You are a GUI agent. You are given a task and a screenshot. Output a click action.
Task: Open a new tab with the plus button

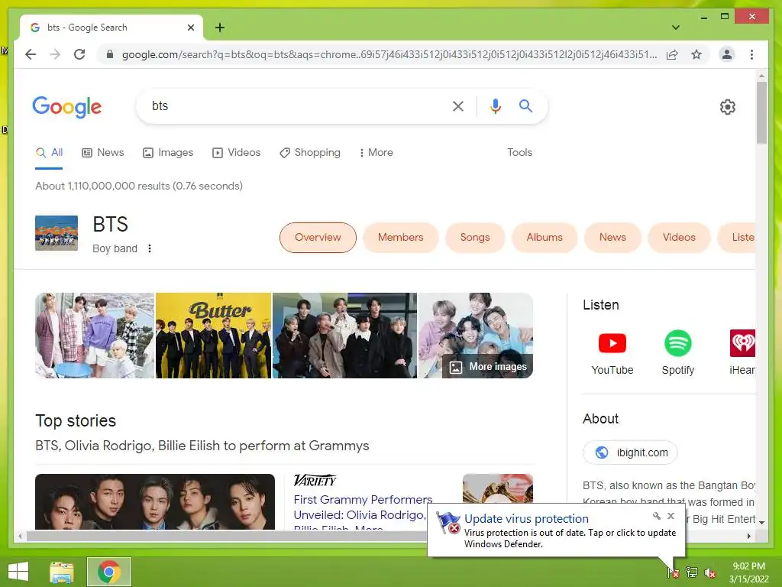coord(219,28)
